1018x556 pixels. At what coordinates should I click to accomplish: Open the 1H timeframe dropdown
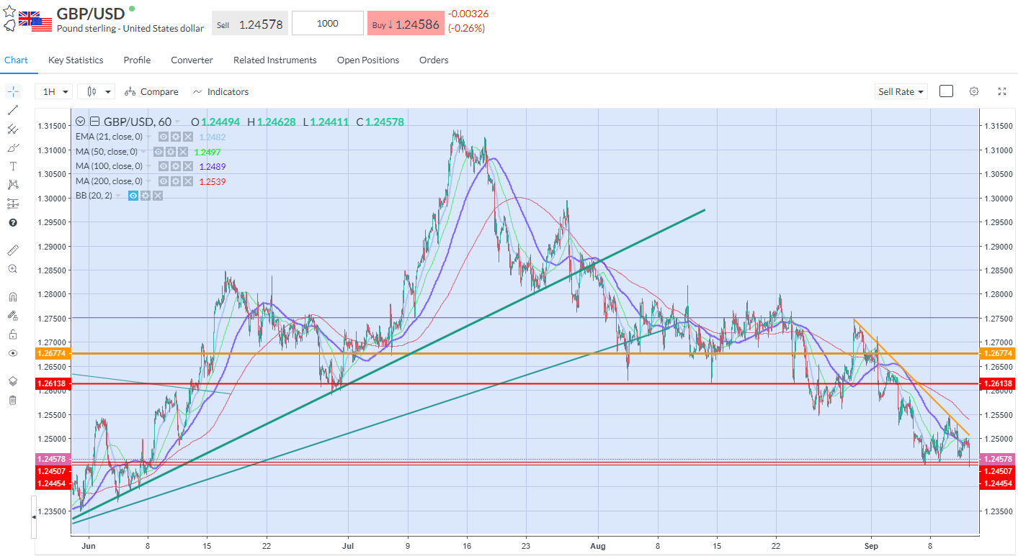coord(55,91)
